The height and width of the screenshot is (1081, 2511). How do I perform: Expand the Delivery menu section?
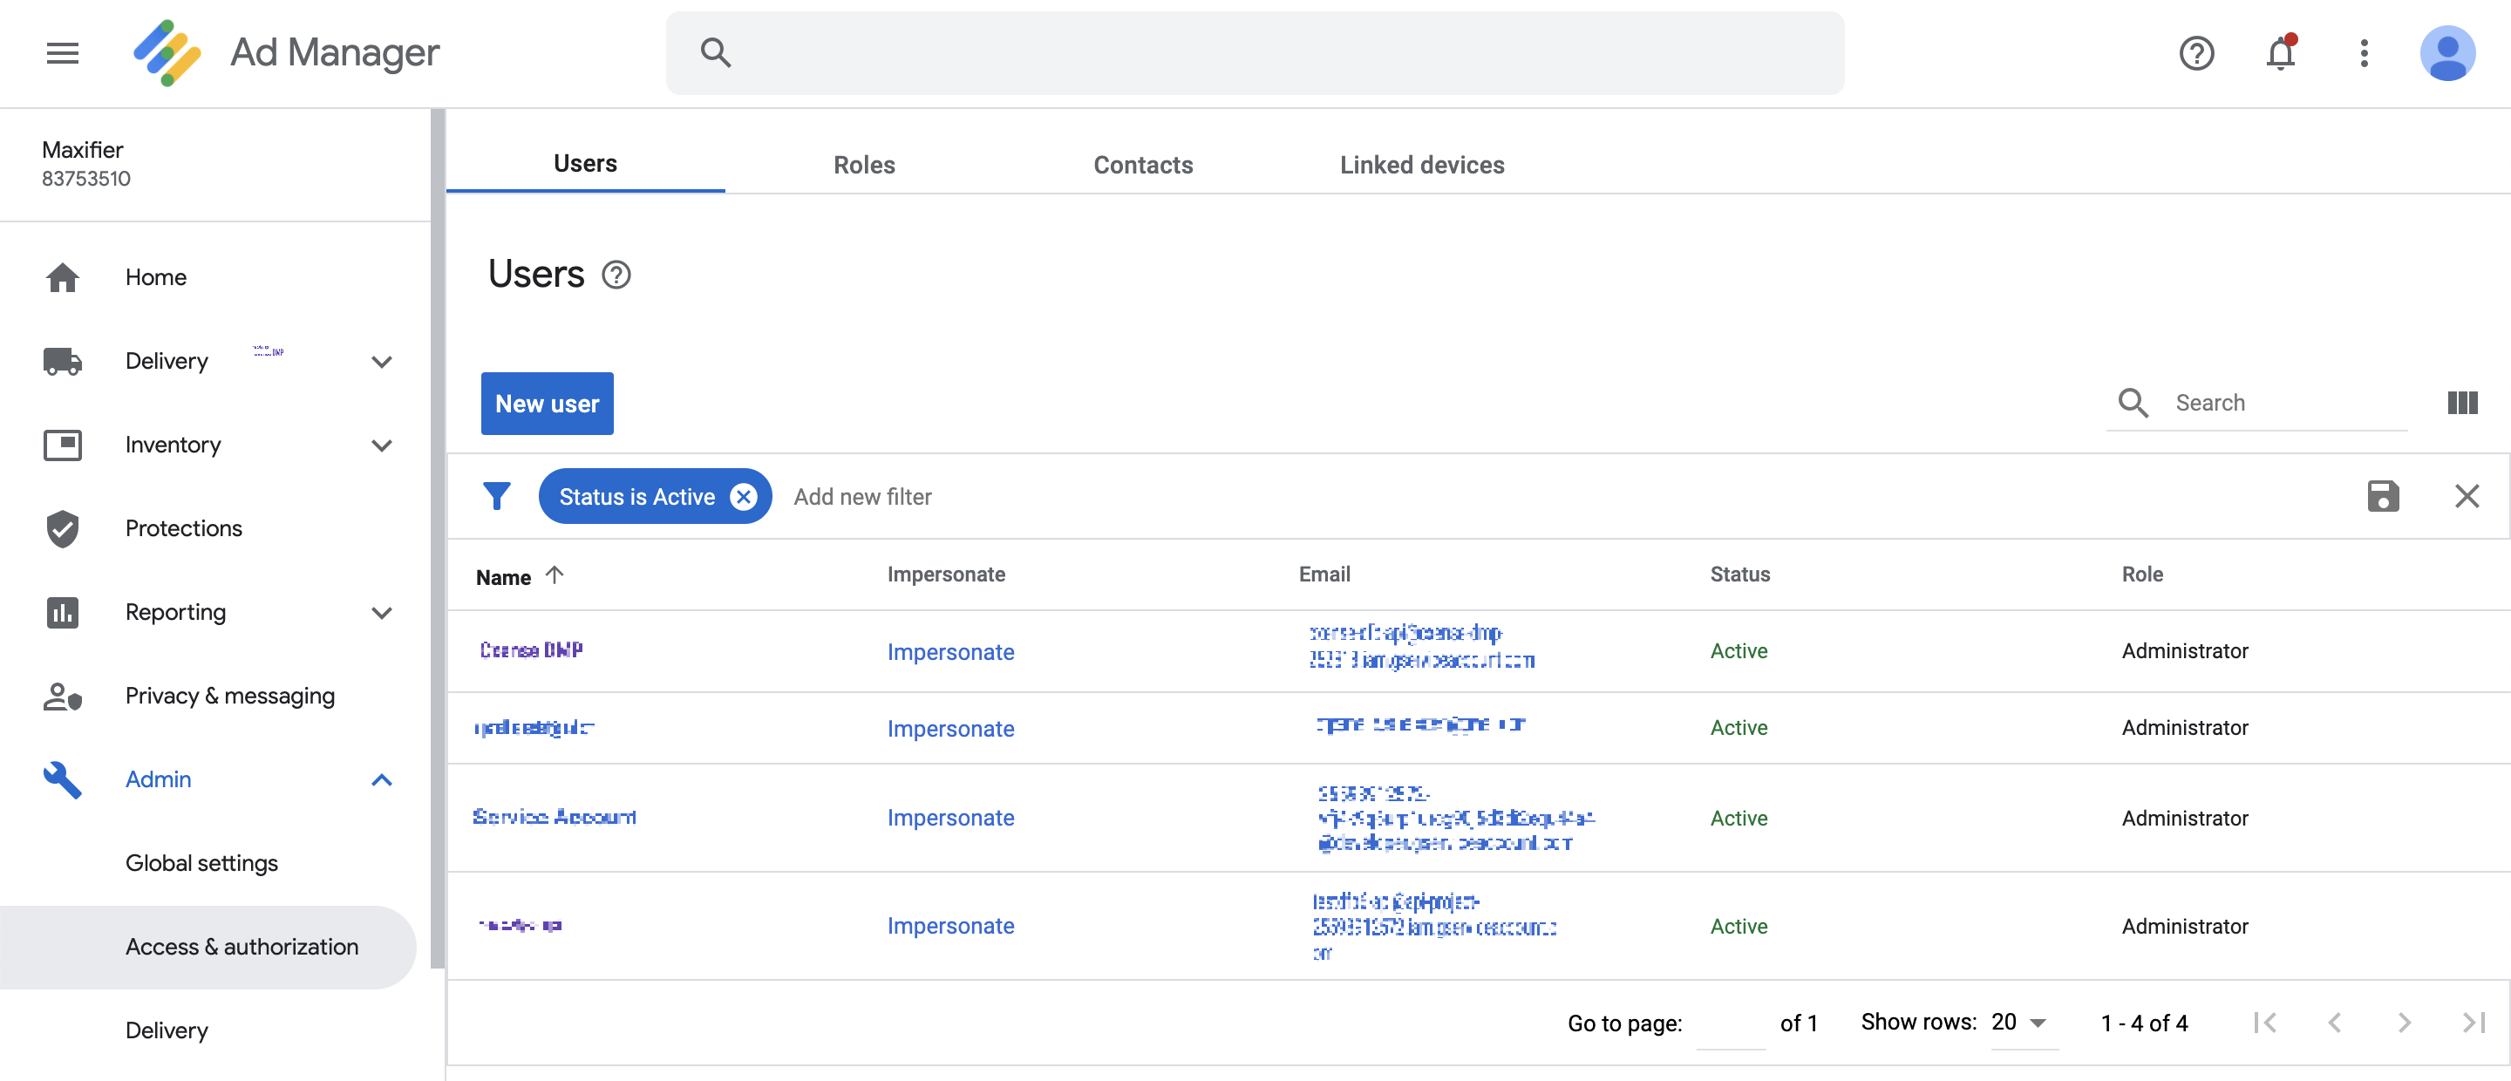[382, 362]
